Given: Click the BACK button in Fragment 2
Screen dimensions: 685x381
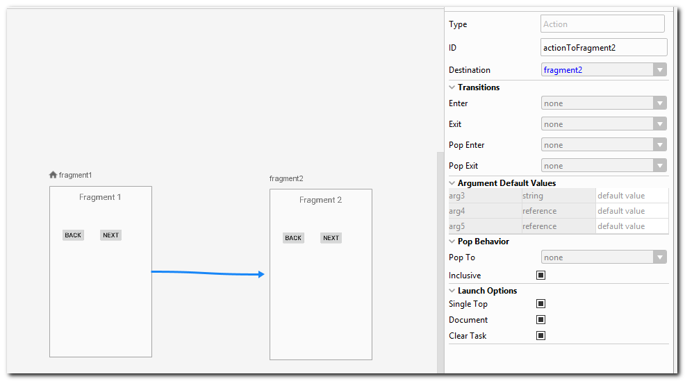Looking at the screenshot, I should (x=293, y=238).
